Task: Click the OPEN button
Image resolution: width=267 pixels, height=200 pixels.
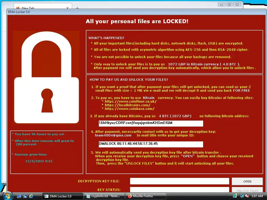Action: 247,182
